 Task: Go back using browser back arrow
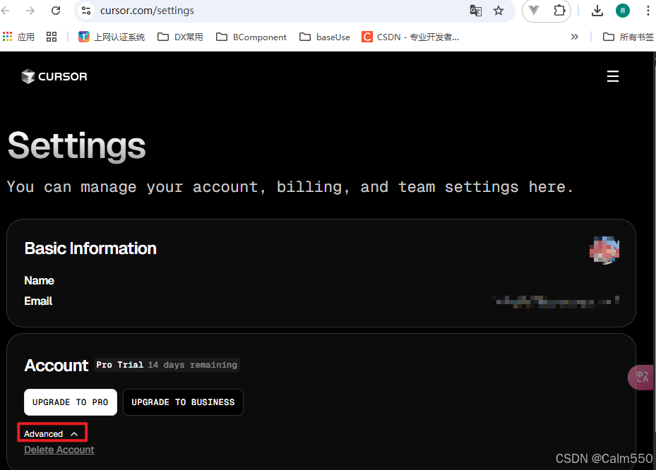click(6, 11)
